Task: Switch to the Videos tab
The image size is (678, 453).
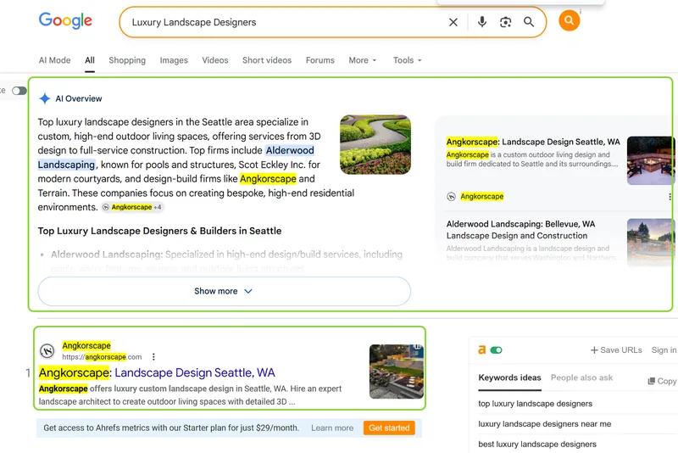Action: 215,60
